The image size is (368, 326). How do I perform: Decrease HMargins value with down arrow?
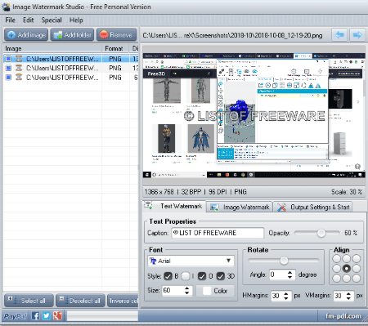(286, 298)
